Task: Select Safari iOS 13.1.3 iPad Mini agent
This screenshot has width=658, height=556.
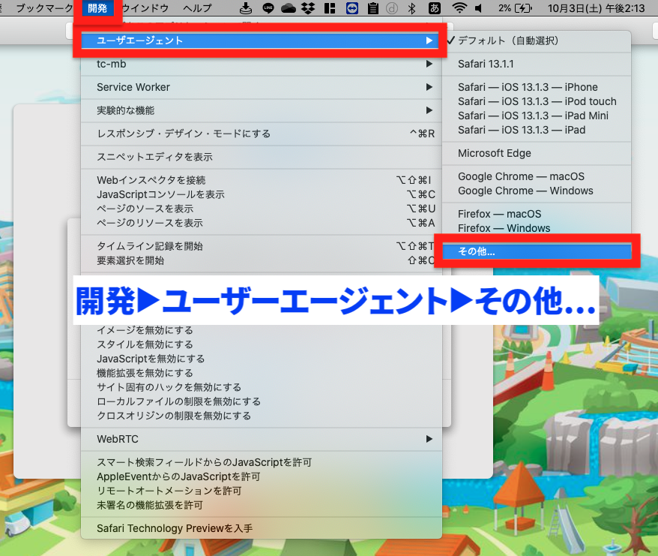Action: 537,116
